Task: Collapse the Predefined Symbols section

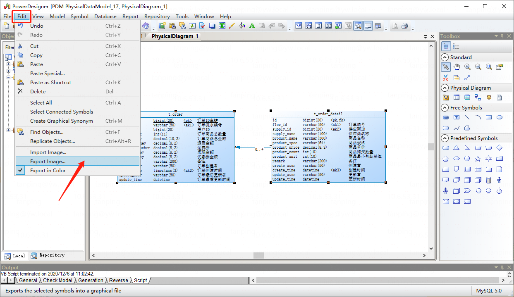Action: point(445,138)
